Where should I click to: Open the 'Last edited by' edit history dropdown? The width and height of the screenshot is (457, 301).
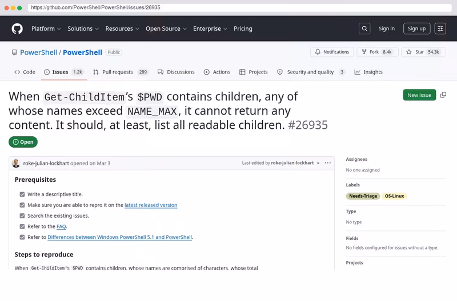pos(318,163)
